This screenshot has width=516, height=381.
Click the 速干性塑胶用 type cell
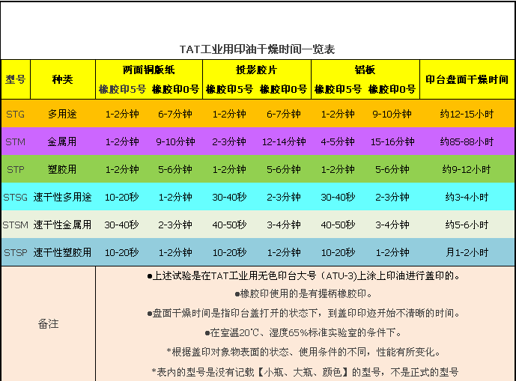[62, 252]
